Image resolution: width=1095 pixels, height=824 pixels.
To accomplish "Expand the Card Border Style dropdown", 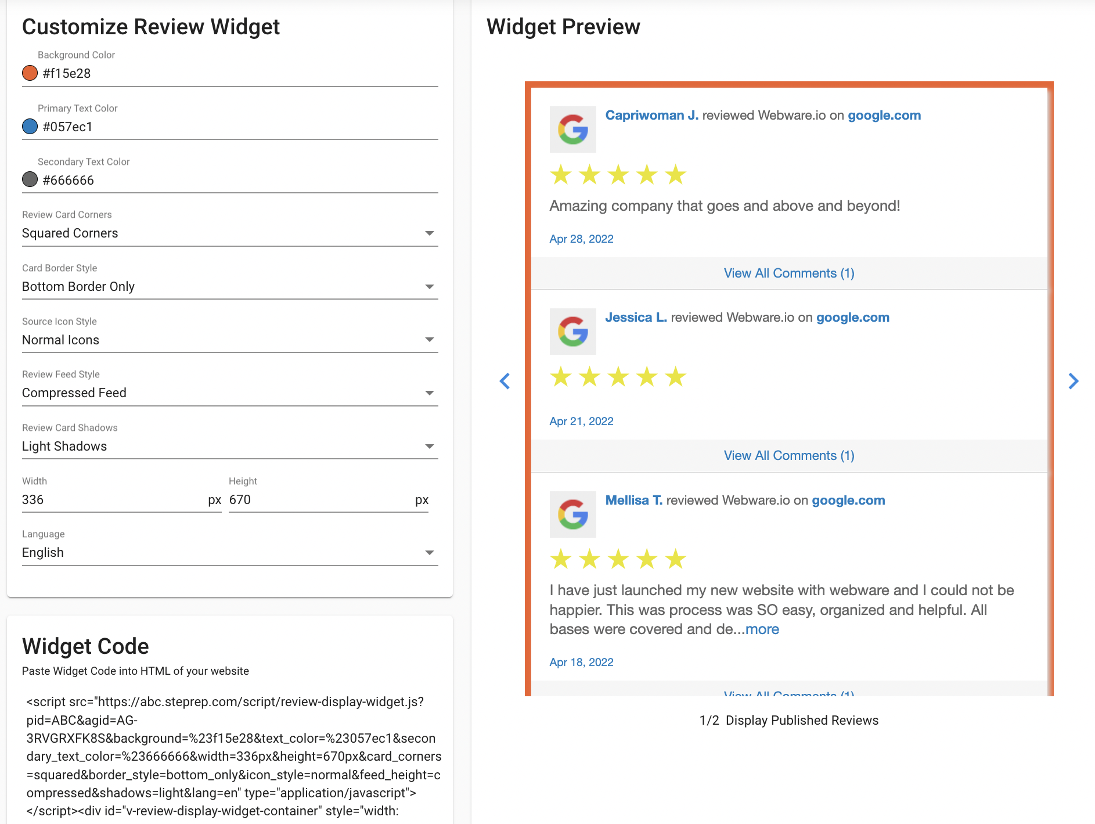I will click(230, 287).
